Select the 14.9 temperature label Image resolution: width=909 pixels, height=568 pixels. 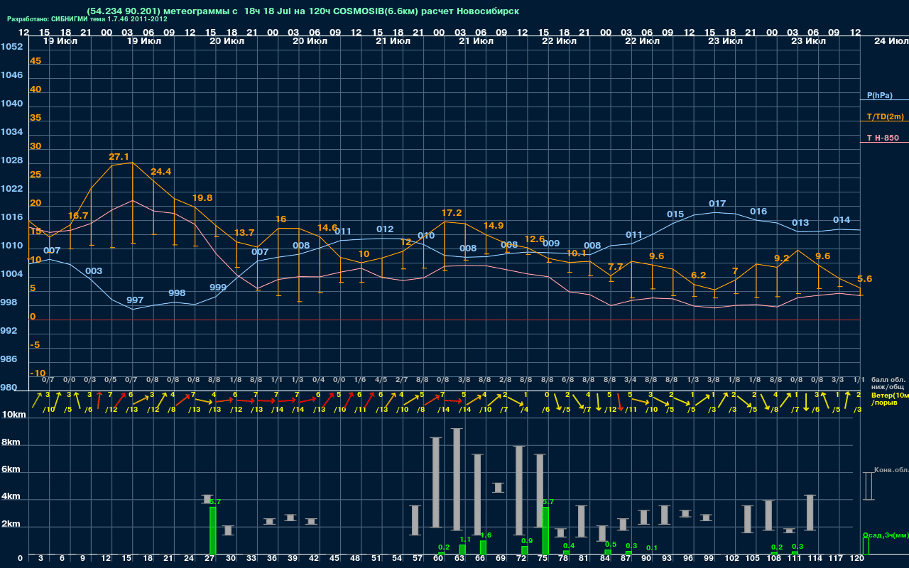[x=494, y=226]
